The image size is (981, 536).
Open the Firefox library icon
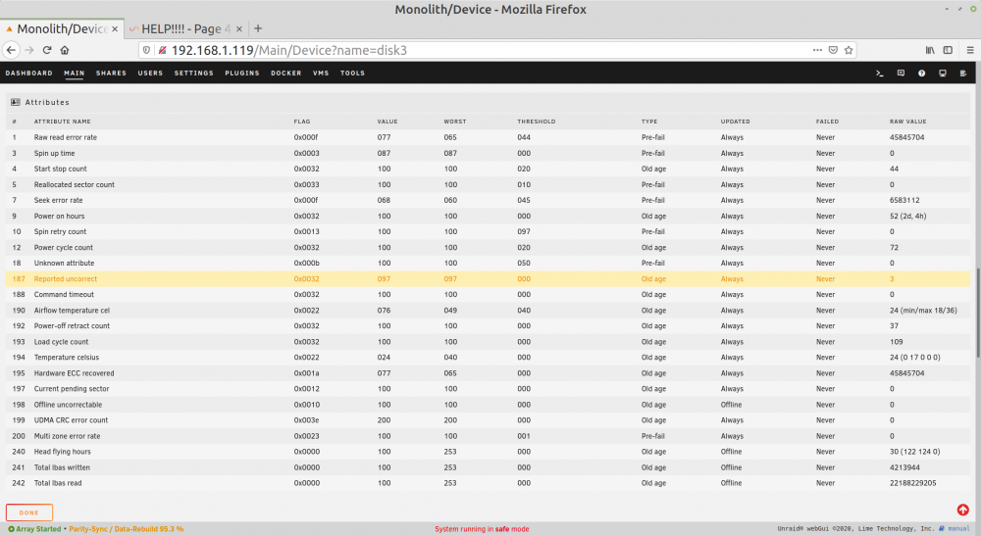click(x=930, y=50)
